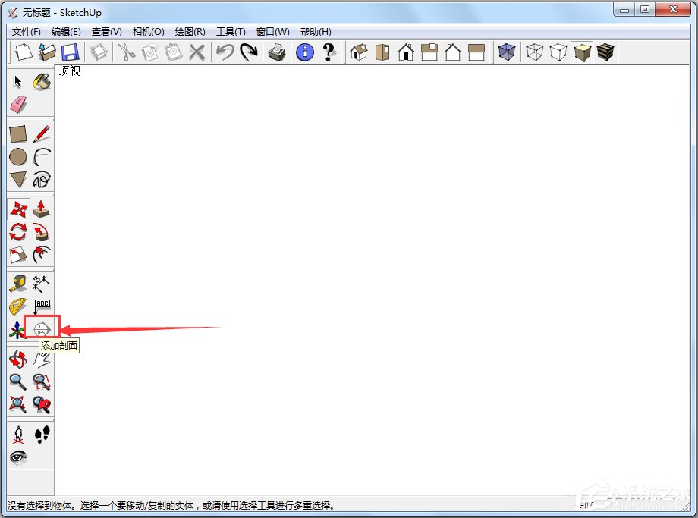Select the pink Eraser tool
The height and width of the screenshot is (518, 698).
coord(17,105)
